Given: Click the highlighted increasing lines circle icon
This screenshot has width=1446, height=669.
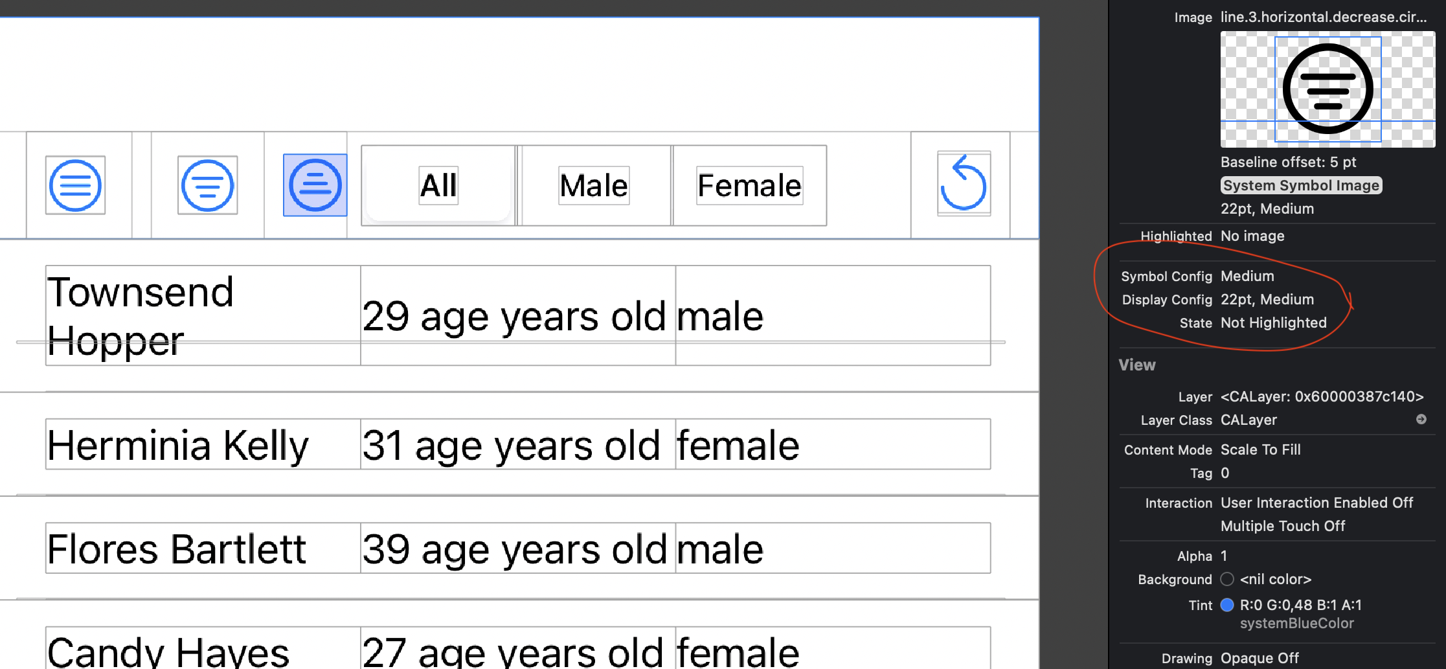Looking at the screenshot, I should 315,185.
